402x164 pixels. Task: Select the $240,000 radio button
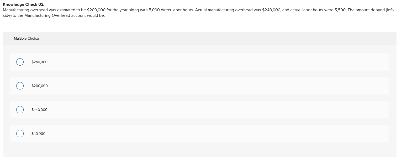pos(20,62)
